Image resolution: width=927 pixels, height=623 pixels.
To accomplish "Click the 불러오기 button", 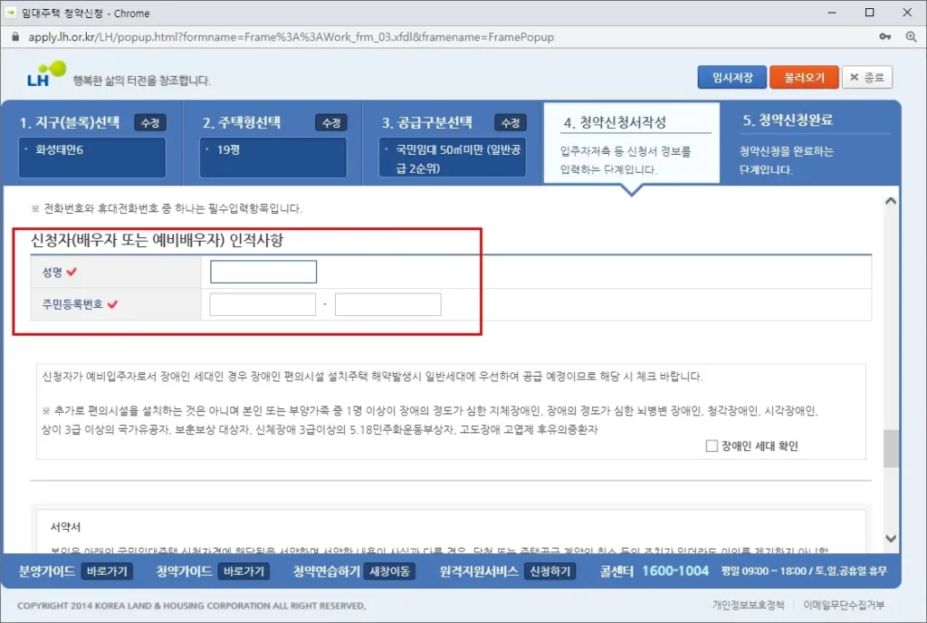I will [804, 78].
